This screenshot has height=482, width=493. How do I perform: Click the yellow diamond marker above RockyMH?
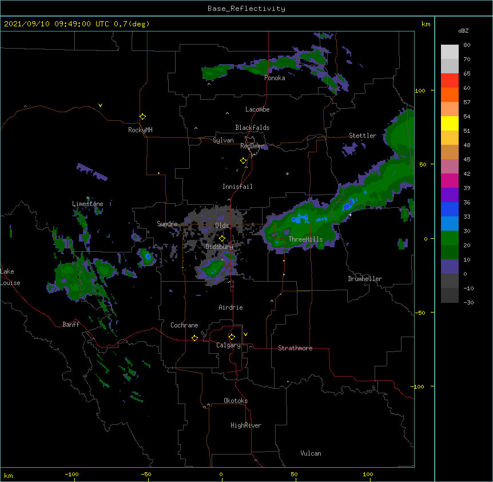point(142,117)
